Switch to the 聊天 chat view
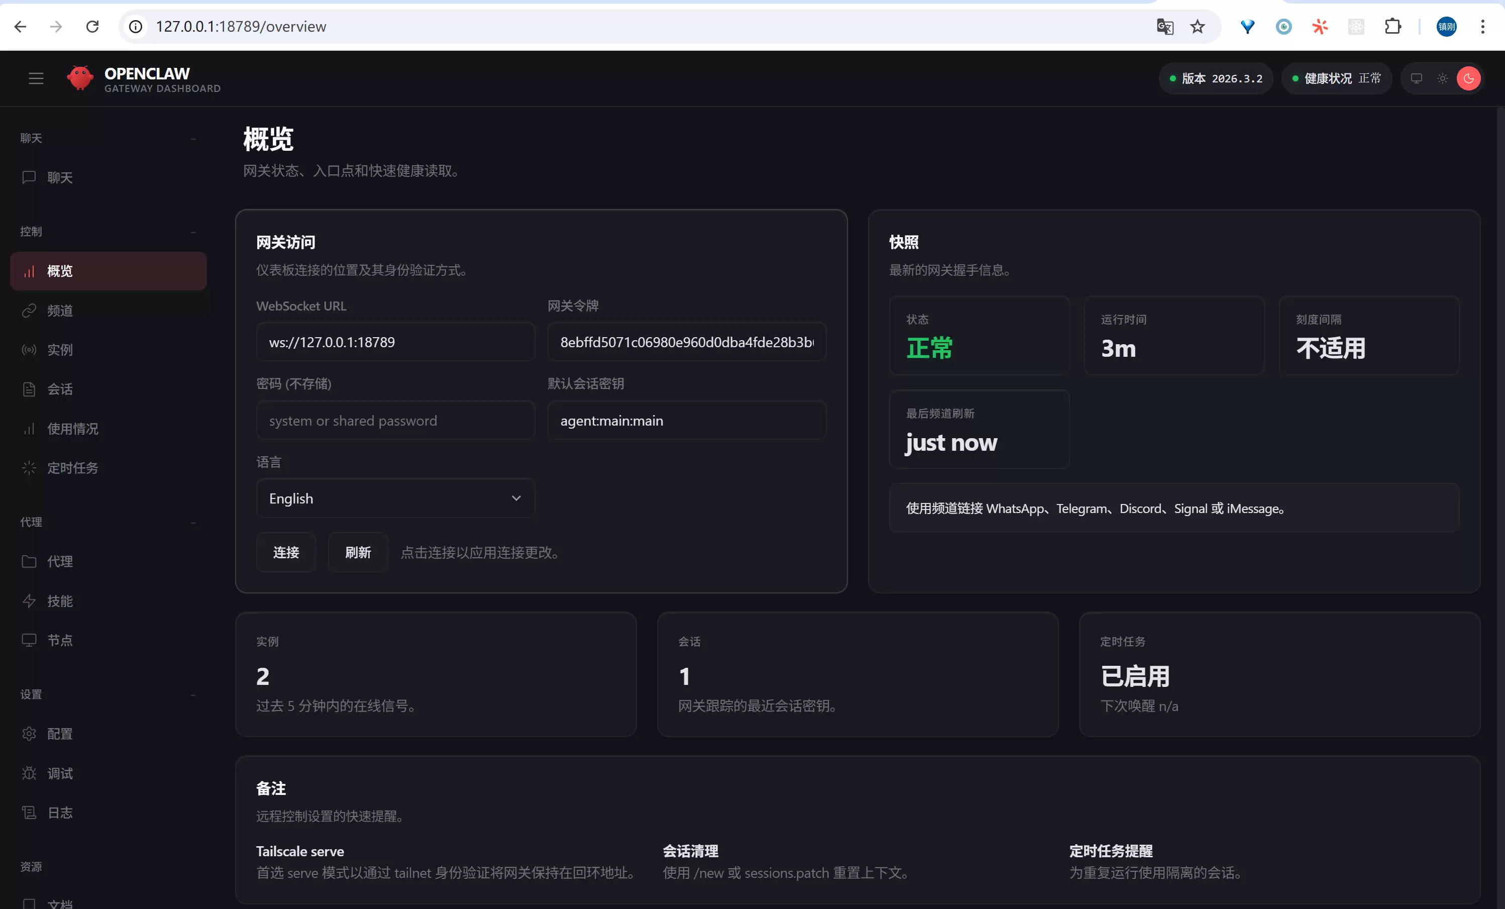Viewport: 1505px width, 909px height. (59, 177)
